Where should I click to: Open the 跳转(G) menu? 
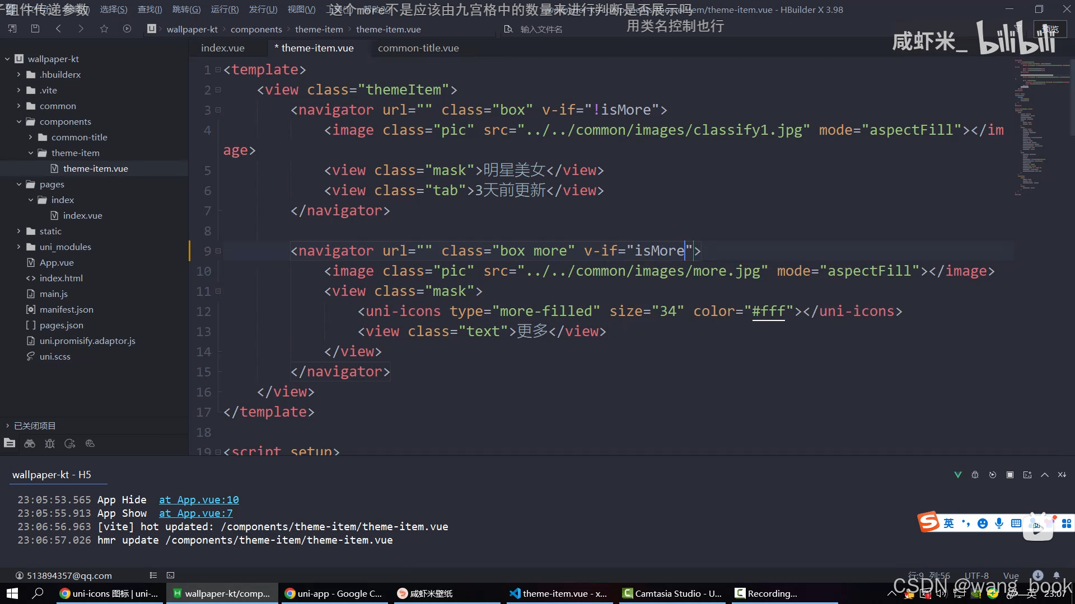186,10
